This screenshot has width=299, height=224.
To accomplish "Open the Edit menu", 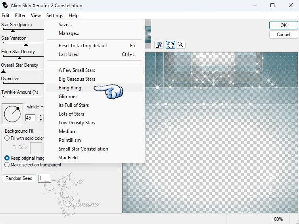I will click(x=6, y=15).
